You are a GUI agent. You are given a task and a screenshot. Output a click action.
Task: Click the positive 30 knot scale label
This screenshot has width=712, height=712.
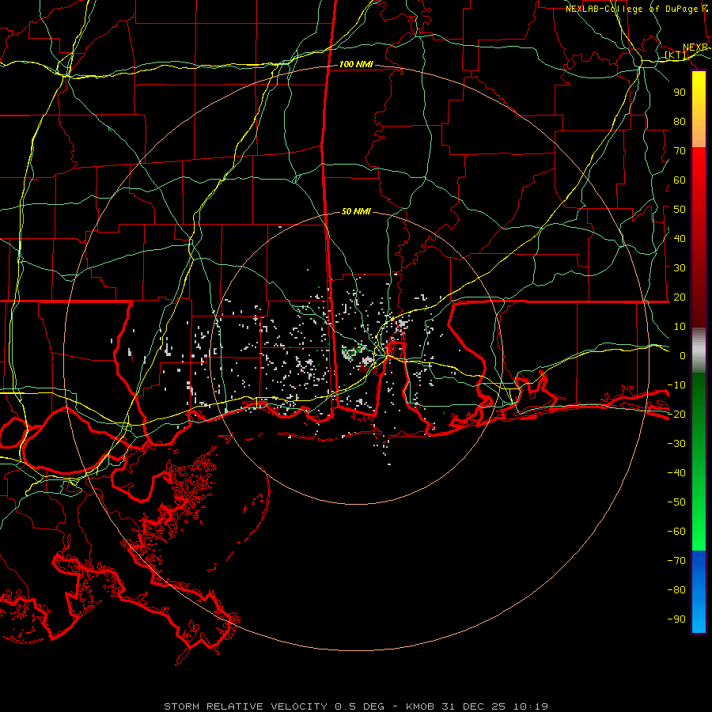[680, 268]
